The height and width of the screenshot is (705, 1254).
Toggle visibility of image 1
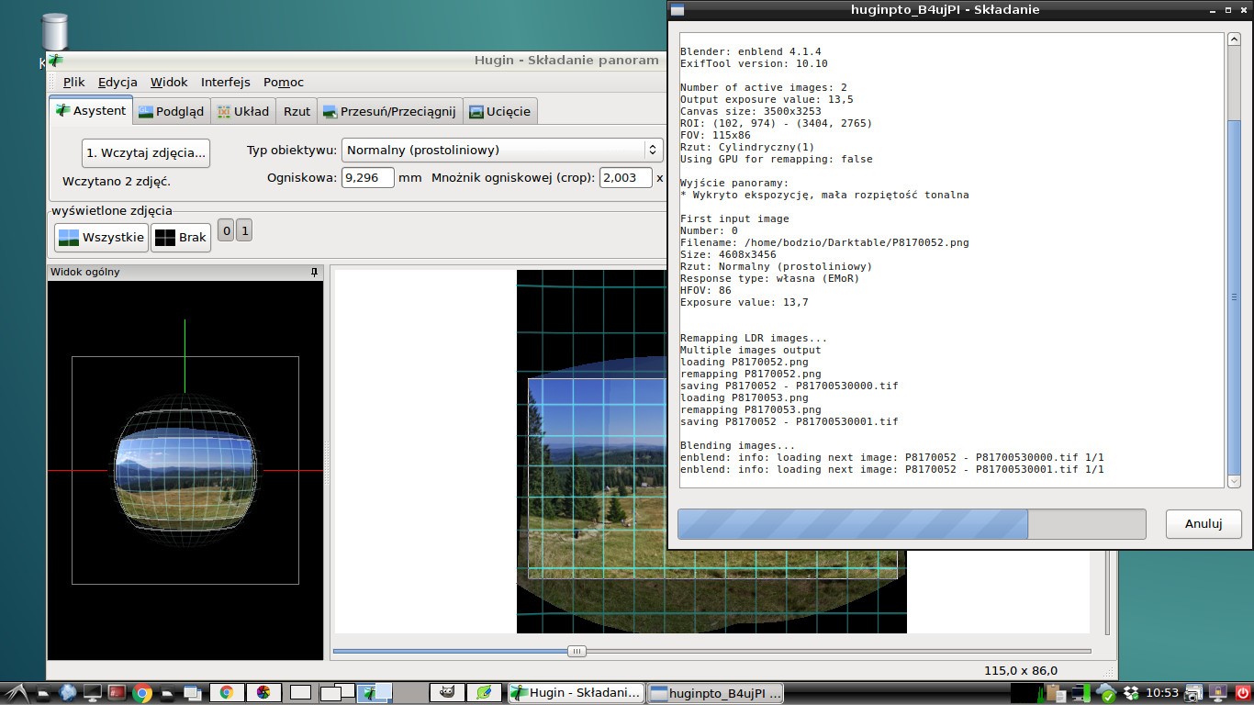pyautogui.click(x=243, y=230)
